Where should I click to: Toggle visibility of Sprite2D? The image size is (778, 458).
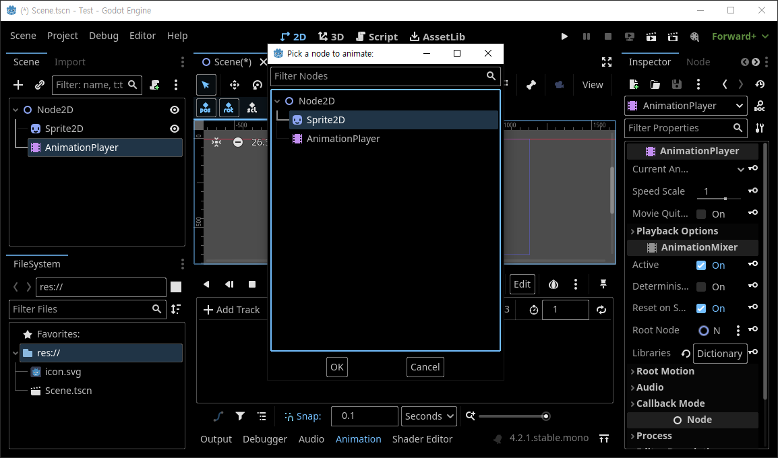pyautogui.click(x=175, y=129)
